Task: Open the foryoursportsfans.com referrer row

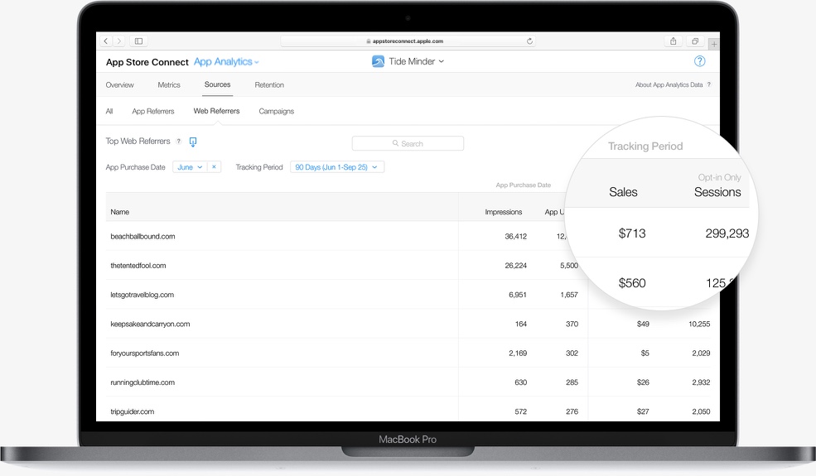Action: coord(145,353)
